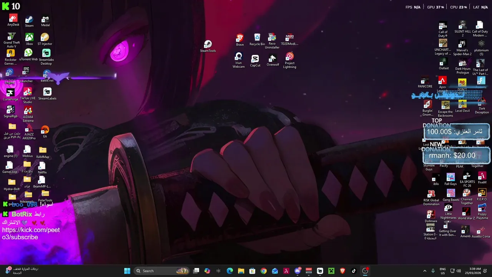
Task: Launch Steam from the desktop
Action: pos(29,22)
